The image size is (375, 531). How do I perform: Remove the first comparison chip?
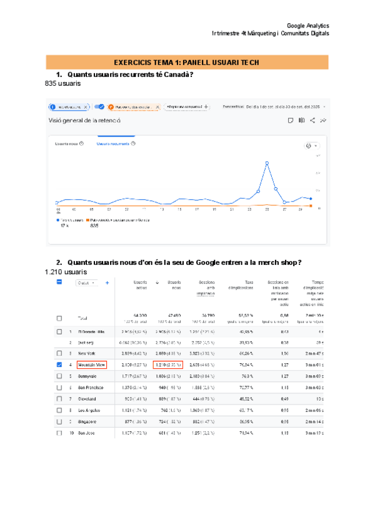click(x=86, y=107)
